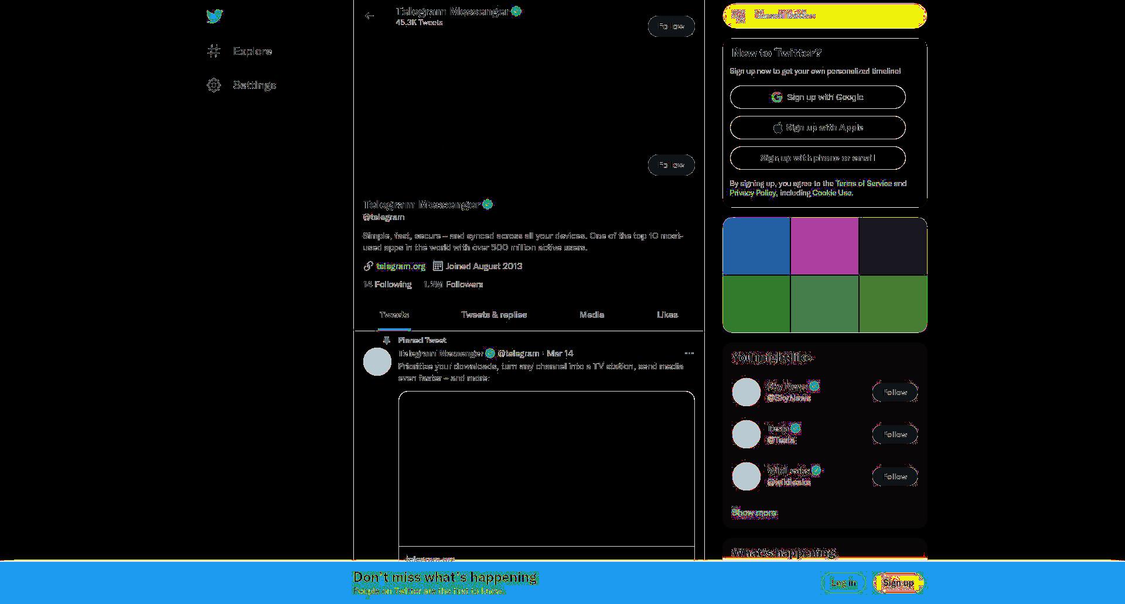Go back using the left arrow
Viewport: 1125px width, 604px height.
pos(369,16)
